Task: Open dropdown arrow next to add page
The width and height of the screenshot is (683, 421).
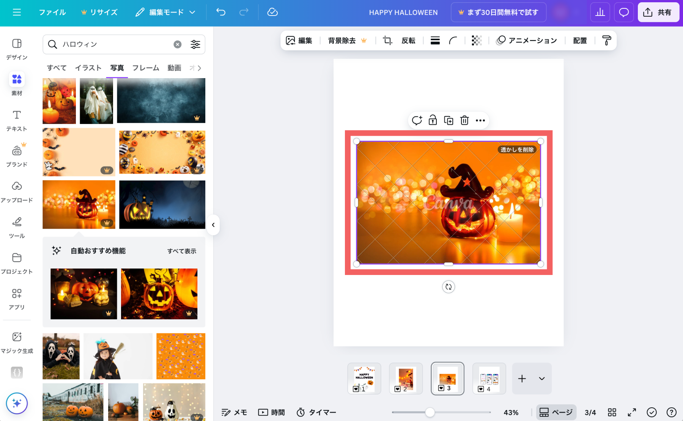Action: pos(542,379)
